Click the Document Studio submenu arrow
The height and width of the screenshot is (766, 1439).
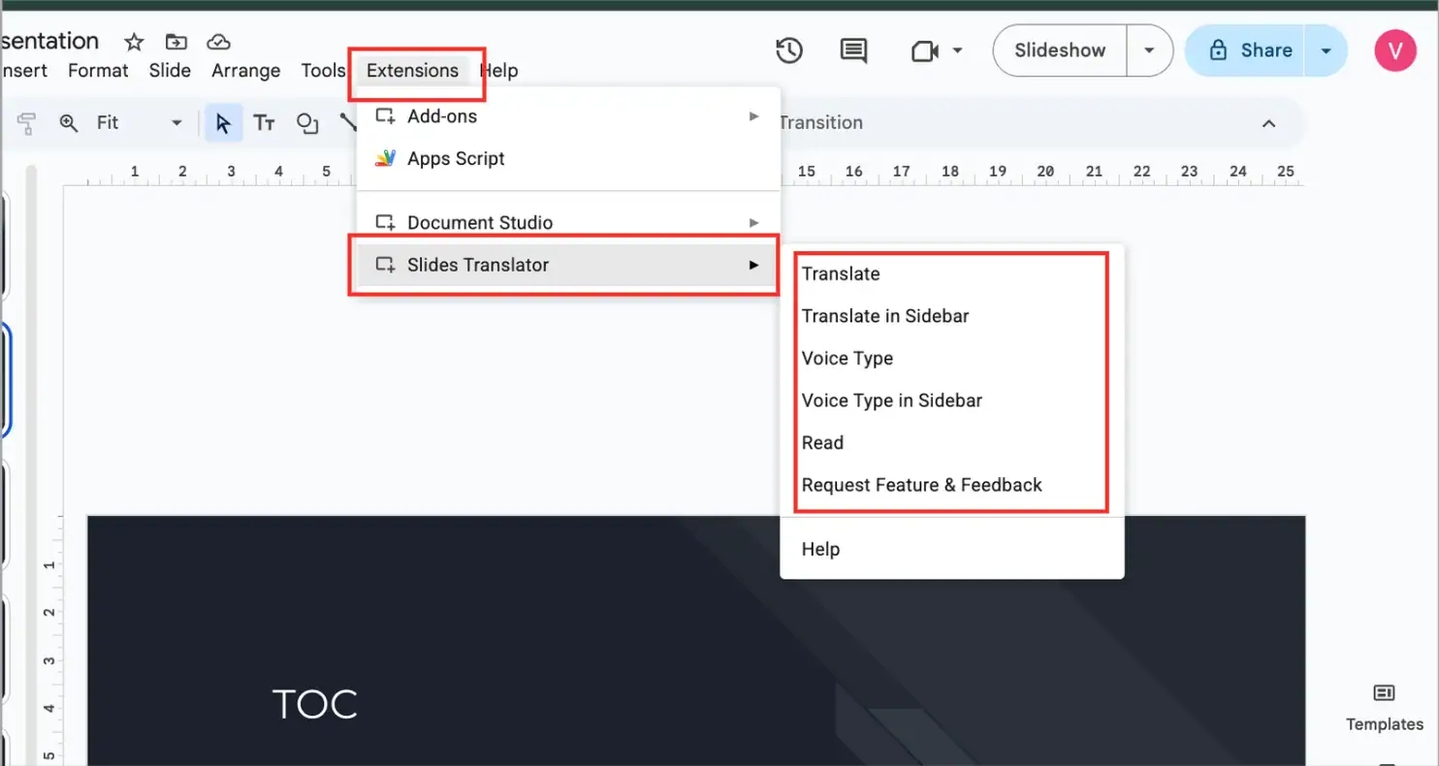753,223
